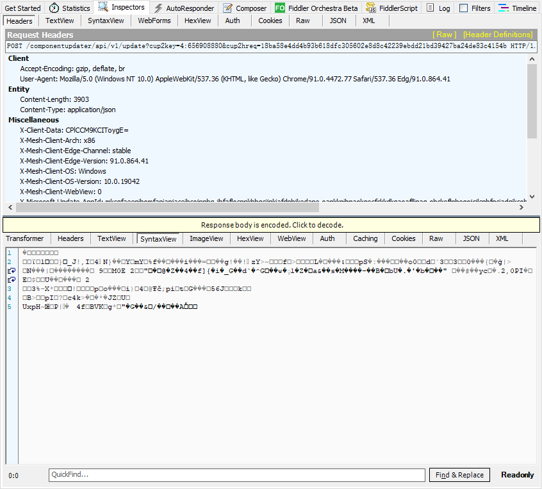
Task: Click the Inspectors magnifier icon
Action: tap(103, 7)
